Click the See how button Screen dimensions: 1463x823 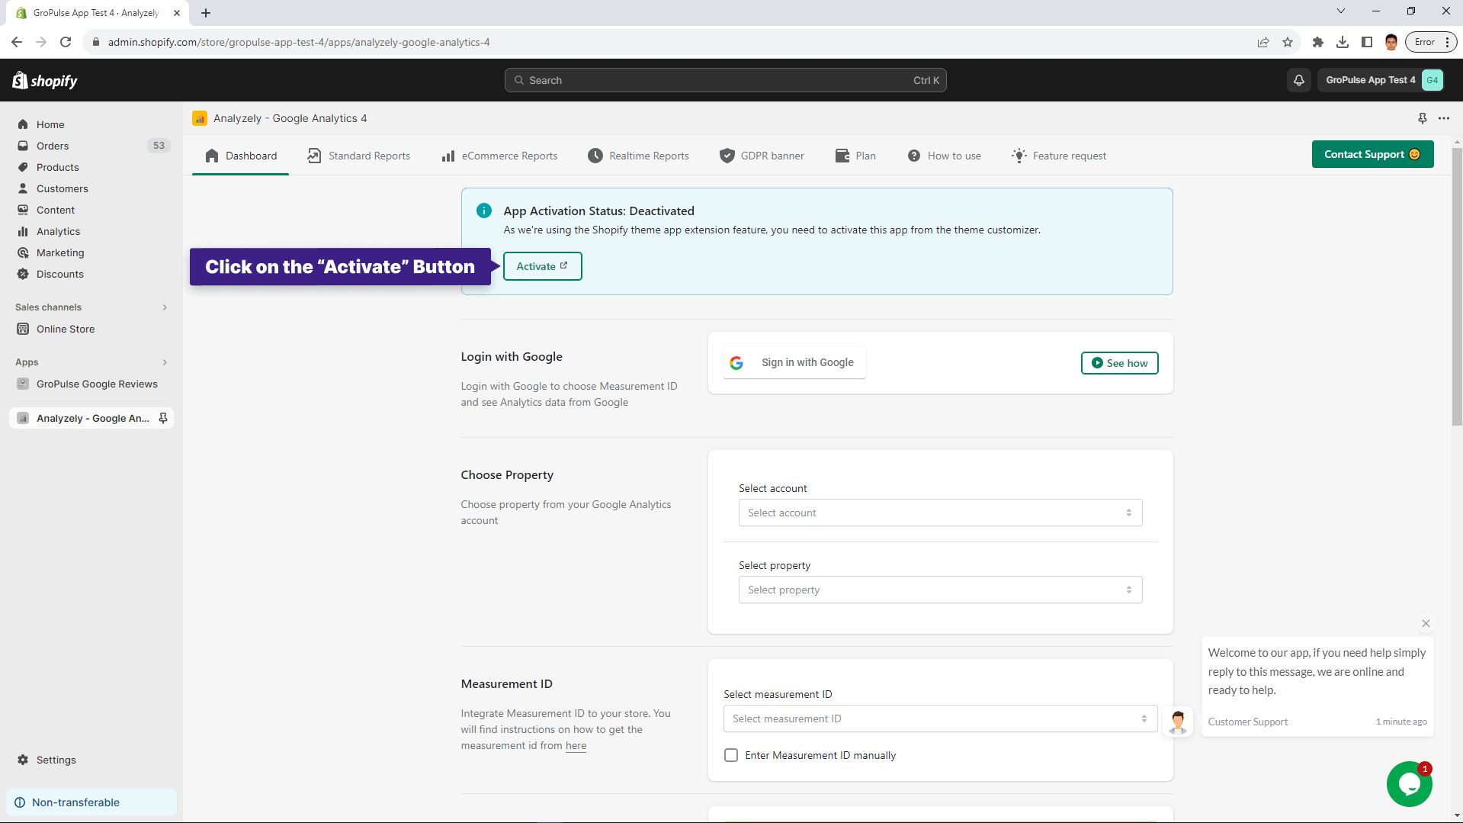1119,363
